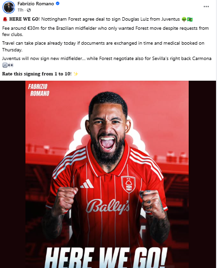Click the large HERE WE GO! banner text
The height and width of the screenshot is (268, 217).
[x=106, y=257]
